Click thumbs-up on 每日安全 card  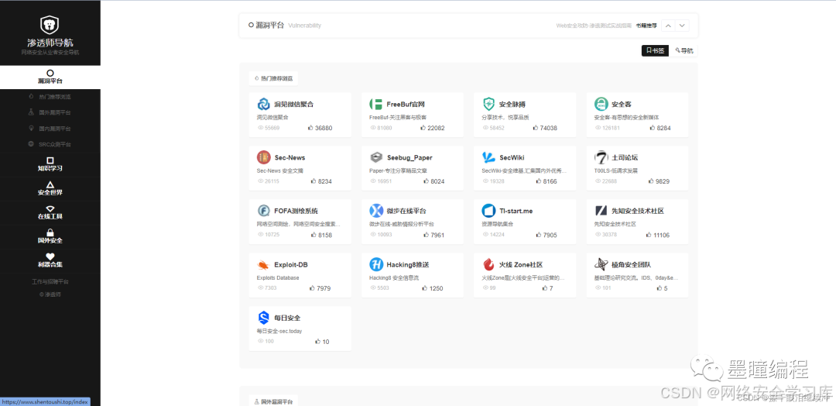(x=318, y=342)
